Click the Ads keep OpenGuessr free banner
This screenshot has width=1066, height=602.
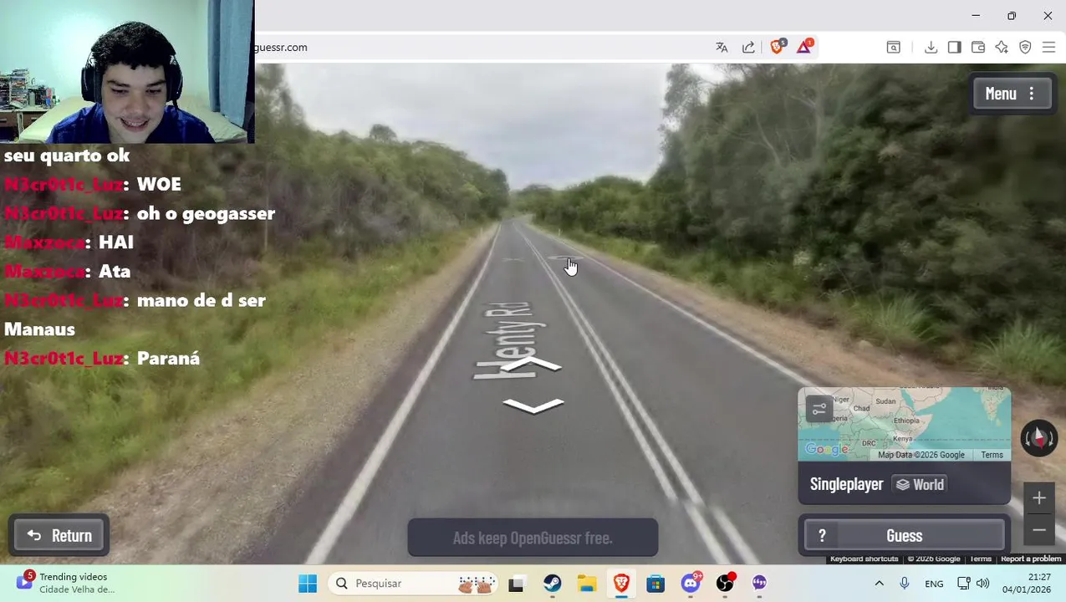[533, 538]
